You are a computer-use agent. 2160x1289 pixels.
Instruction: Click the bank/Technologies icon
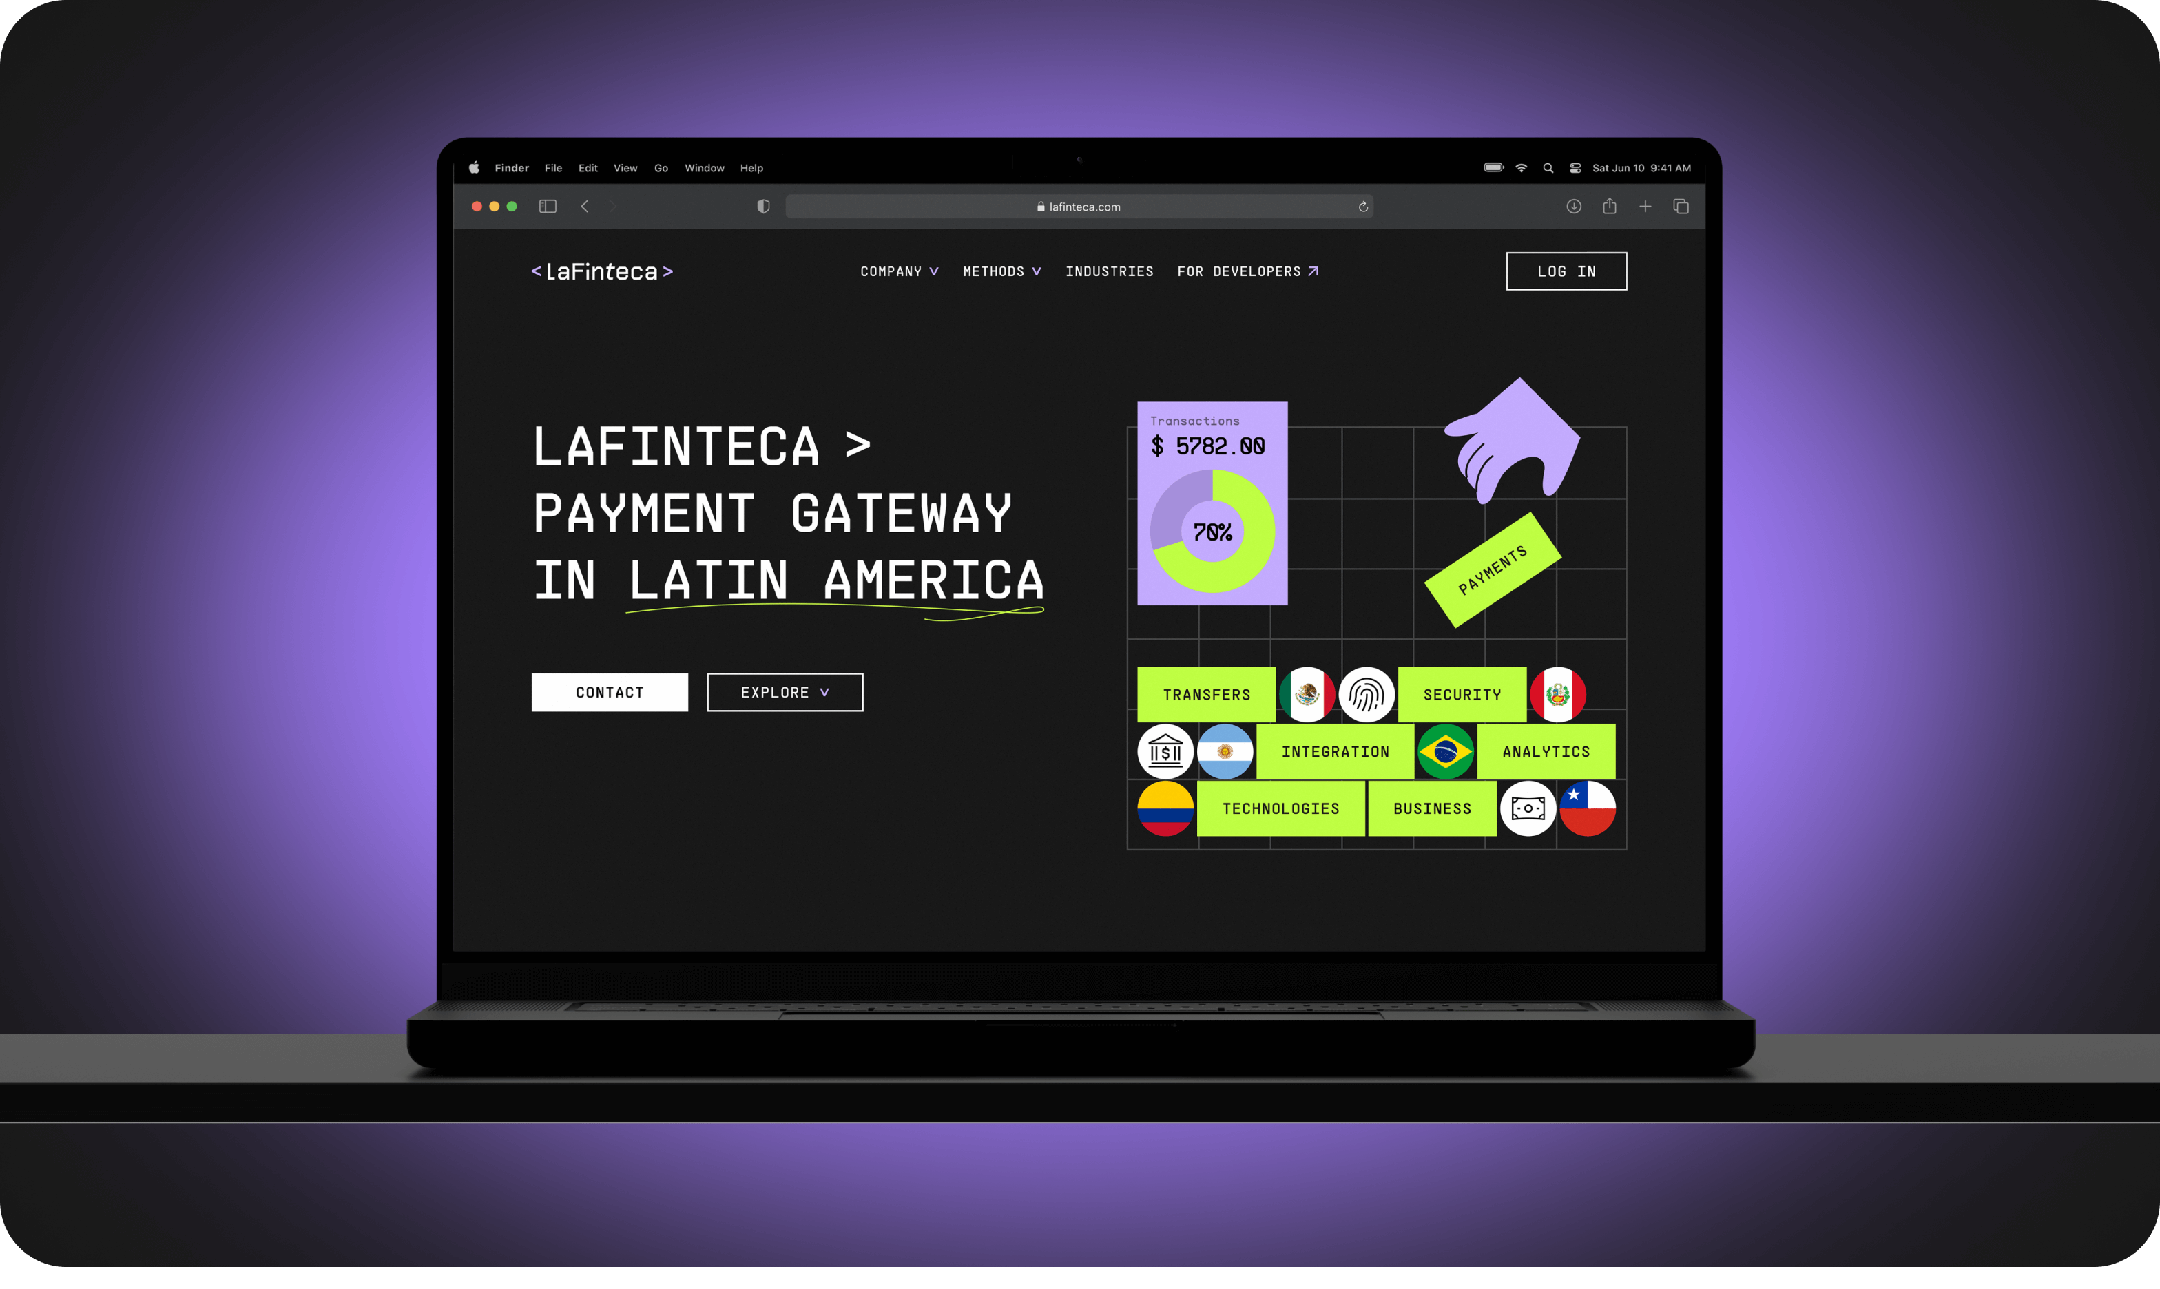[x=1161, y=751]
